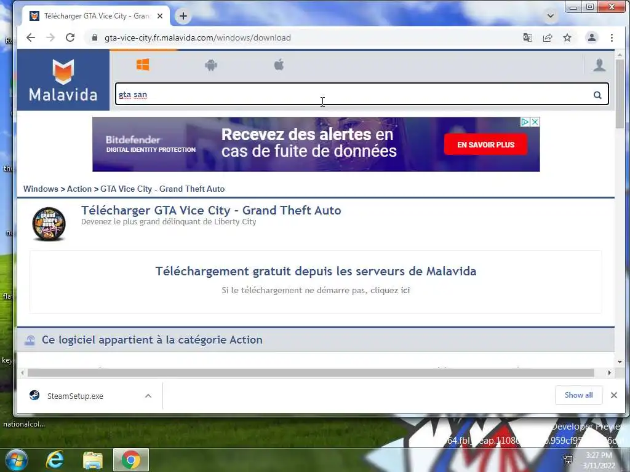
Task: Click the taskbar clock
Action: [599, 460]
